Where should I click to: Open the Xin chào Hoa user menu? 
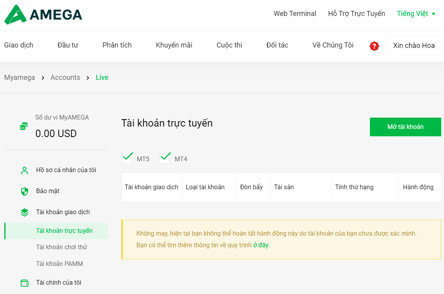pos(414,46)
